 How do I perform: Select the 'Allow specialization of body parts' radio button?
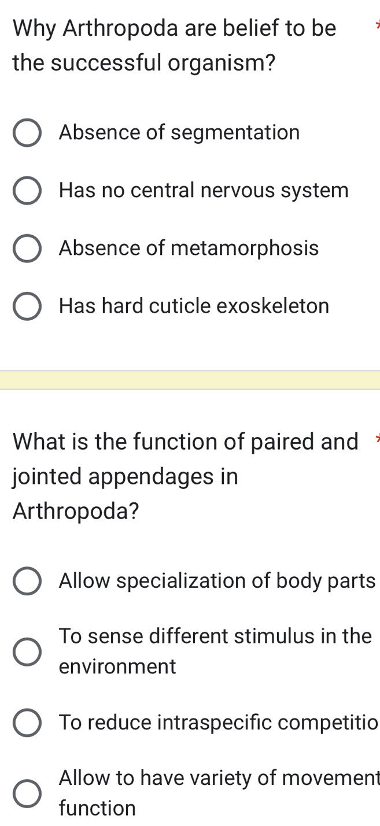pos(27,581)
